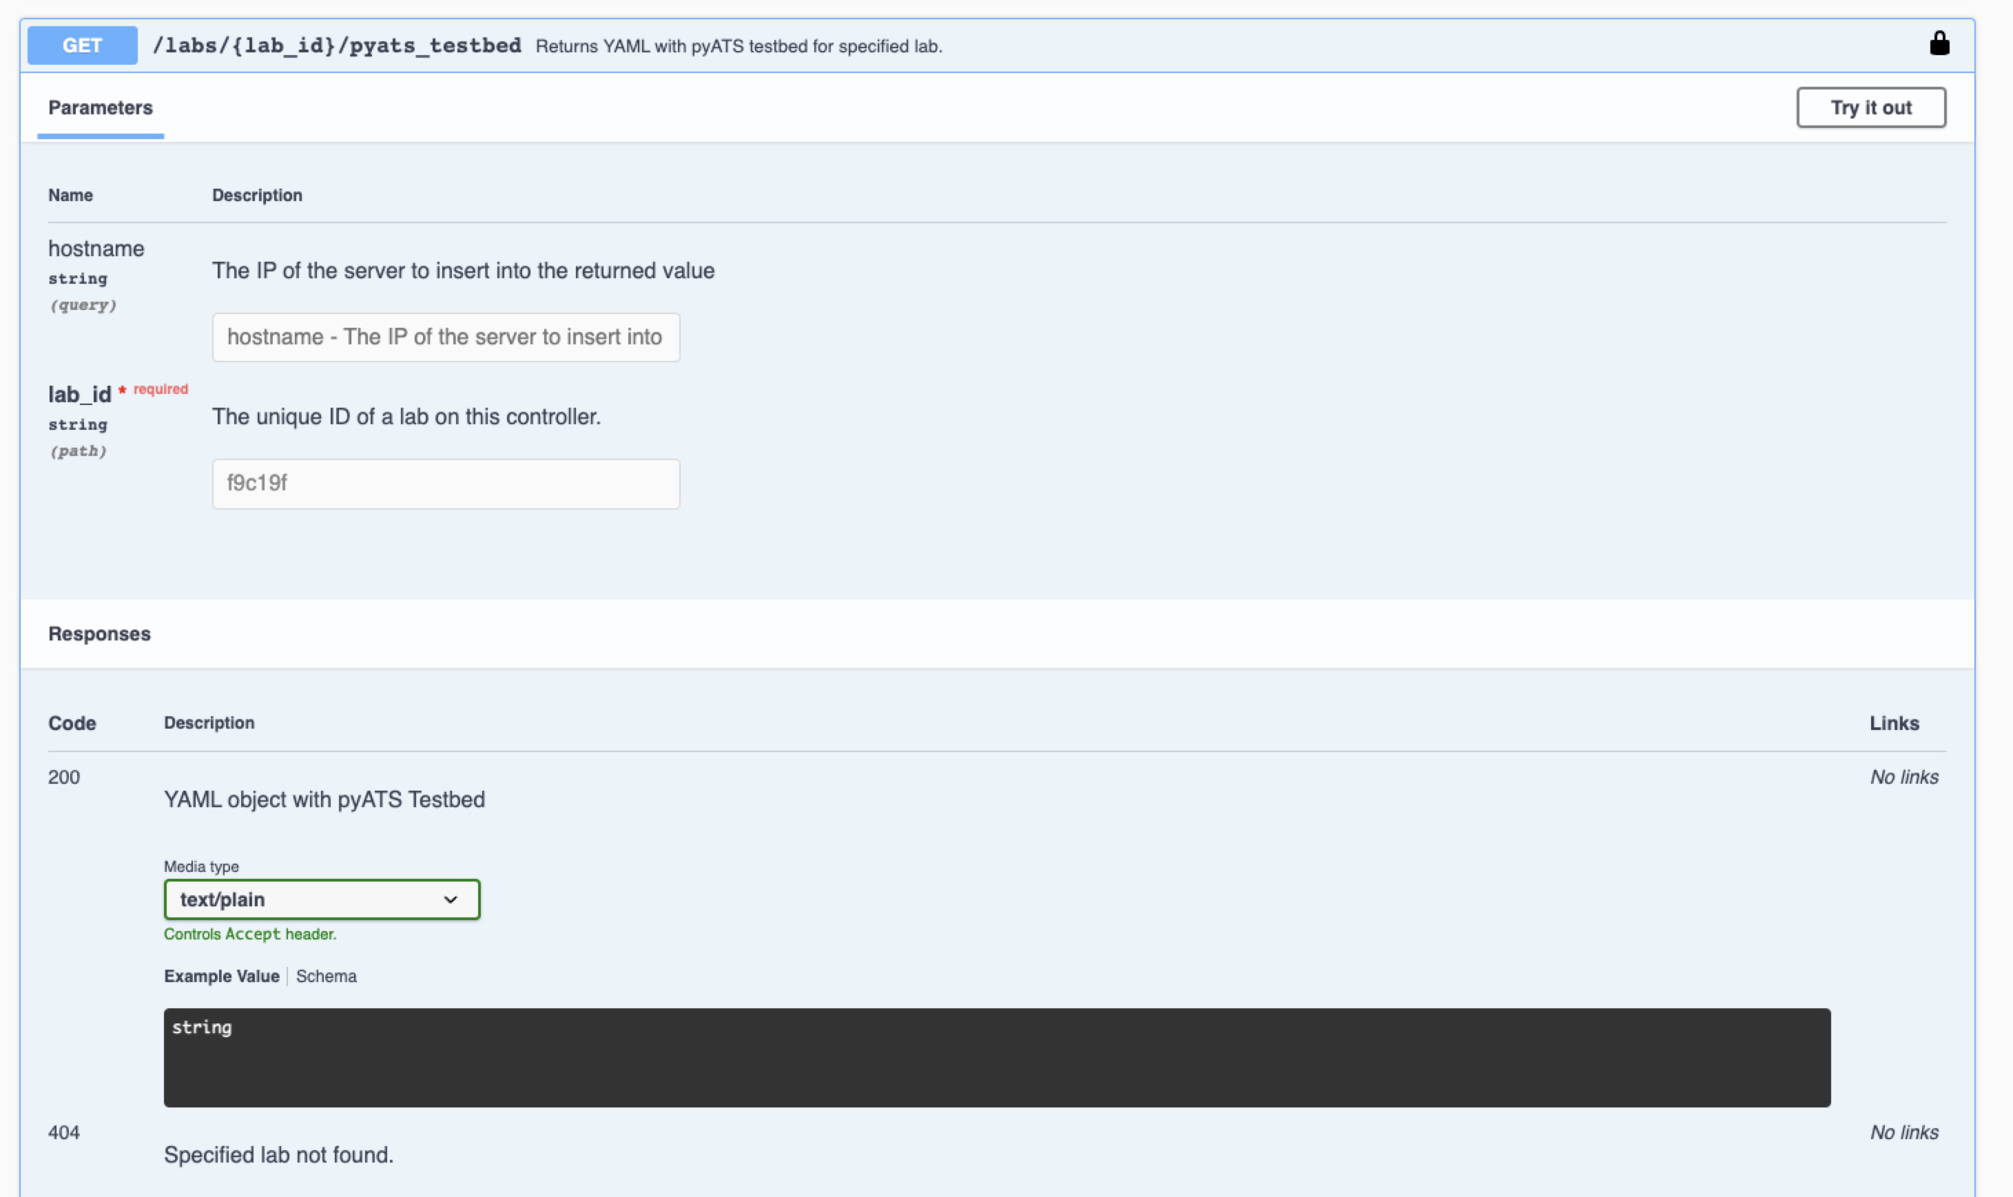Click the example value code block

click(996, 1057)
